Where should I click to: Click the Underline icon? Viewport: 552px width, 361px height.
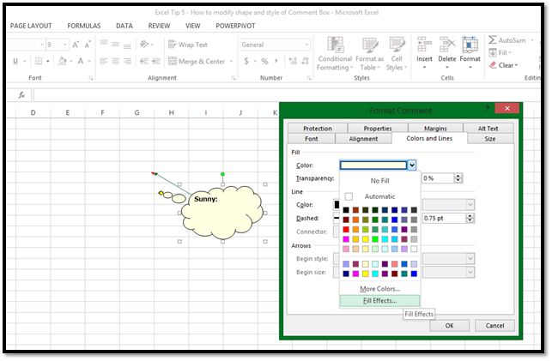coord(15,61)
